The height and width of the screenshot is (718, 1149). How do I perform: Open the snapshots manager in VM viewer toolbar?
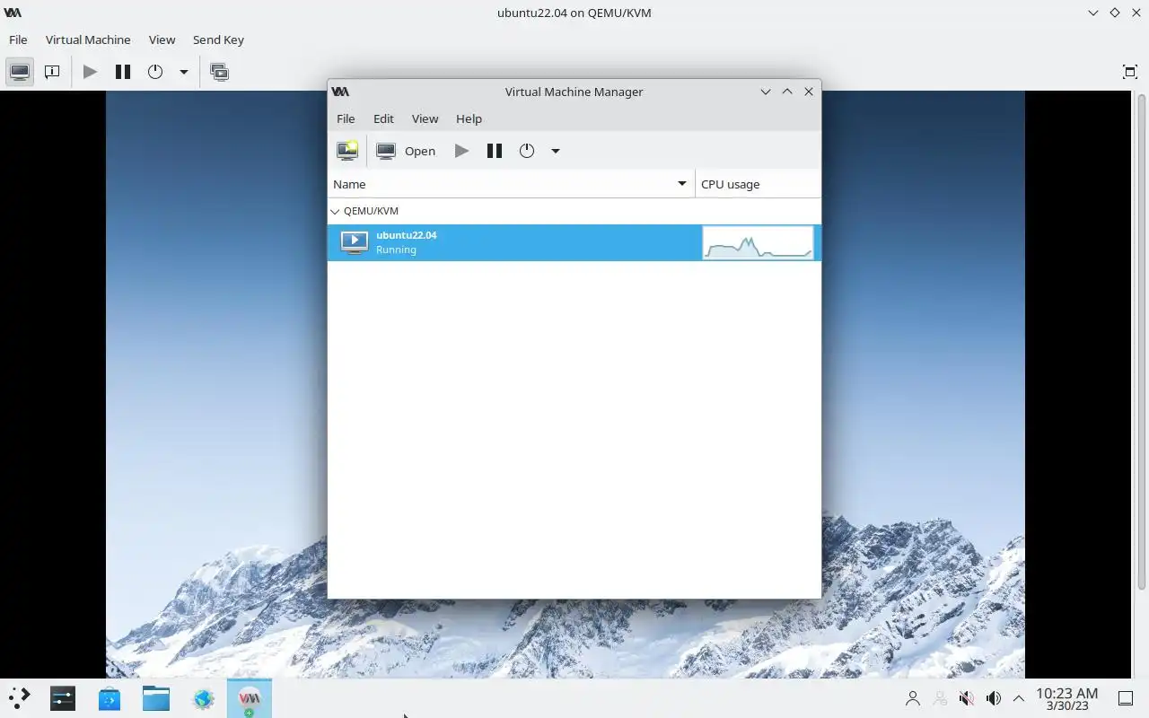pyautogui.click(x=219, y=72)
